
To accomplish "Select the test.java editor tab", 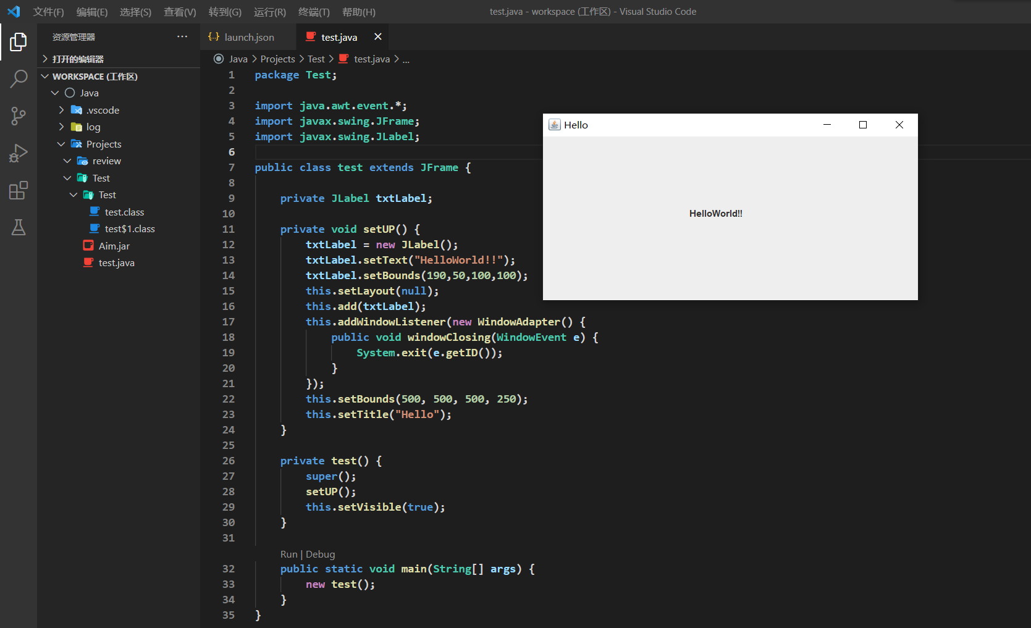I will [343, 36].
